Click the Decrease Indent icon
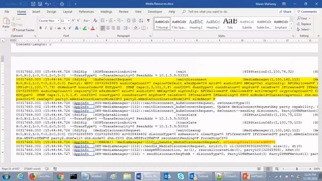This screenshot has height=181, width=322. click(x=129, y=20)
